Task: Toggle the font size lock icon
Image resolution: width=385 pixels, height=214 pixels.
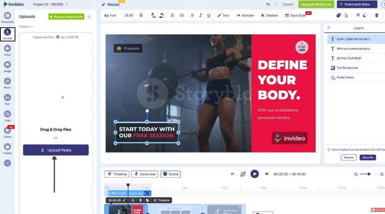Action: pos(141,15)
